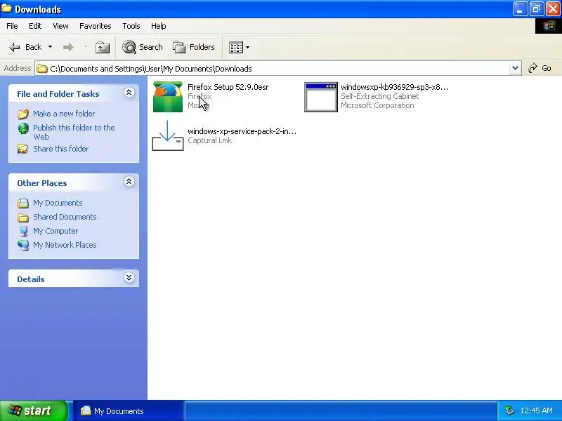The height and width of the screenshot is (421, 562).
Task: Click the windowsxp-kb936929-sp3-x8... file name
Action: (x=395, y=87)
